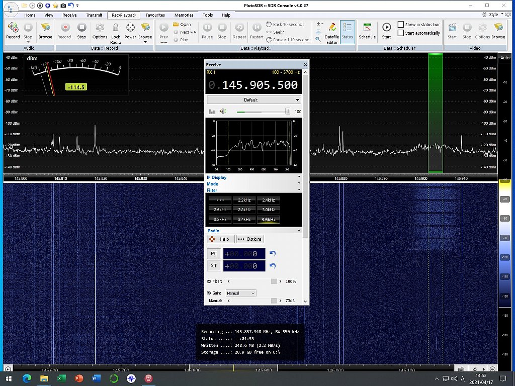Click the camera screenshot icon in quick access toolbar
515x386 pixels.
[x=63, y=6]
